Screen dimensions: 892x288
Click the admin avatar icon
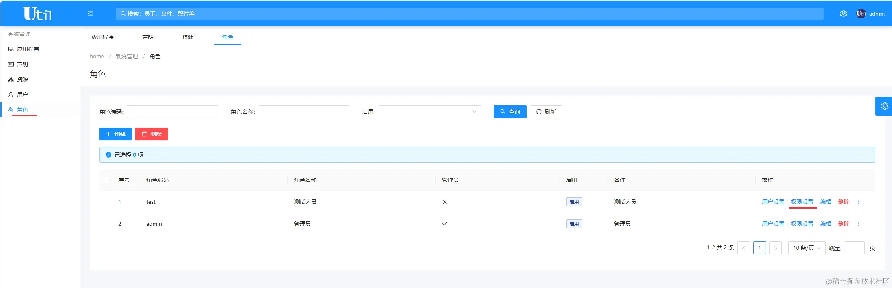tap(861, 14)
